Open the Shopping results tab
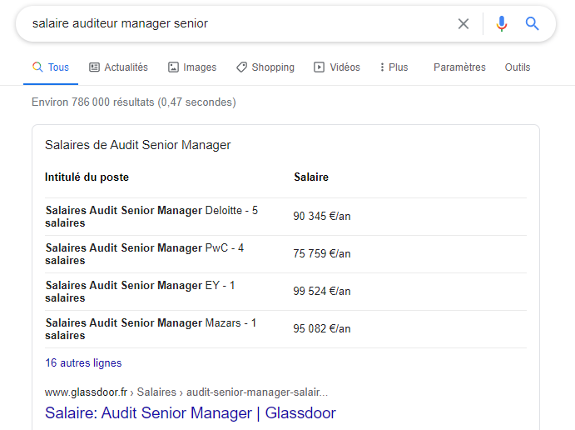The height and width of the screenshot is (430, 575). click(x=265, y=67)
